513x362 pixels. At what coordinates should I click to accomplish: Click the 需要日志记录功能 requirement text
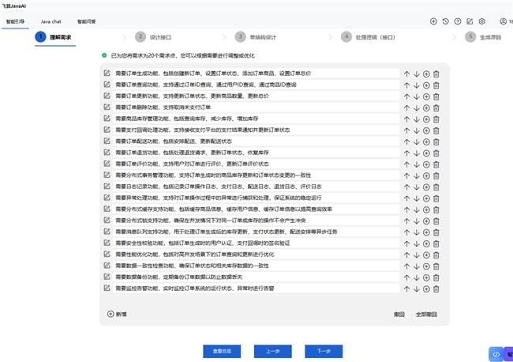coord(218,187)
